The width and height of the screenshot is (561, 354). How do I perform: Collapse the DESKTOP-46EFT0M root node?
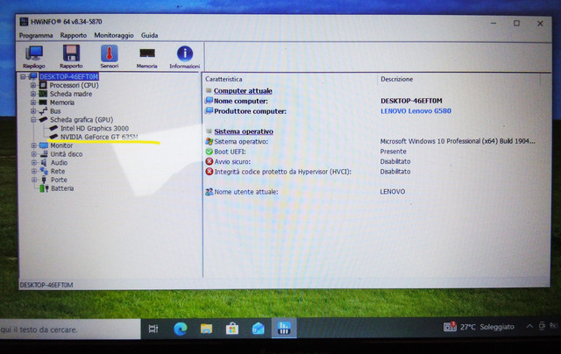coord(24,76)
